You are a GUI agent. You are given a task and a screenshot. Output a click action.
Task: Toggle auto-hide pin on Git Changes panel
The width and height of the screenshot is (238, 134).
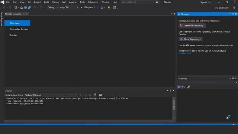click(x=233, y=14)
